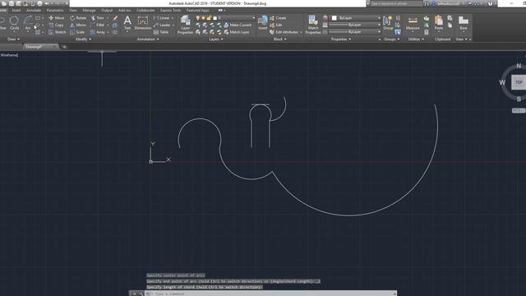Image resolution: width=526 pixels, height=296 pixels.
Task: Open the Output ribbon tab
Action: (x=107, y=11)
